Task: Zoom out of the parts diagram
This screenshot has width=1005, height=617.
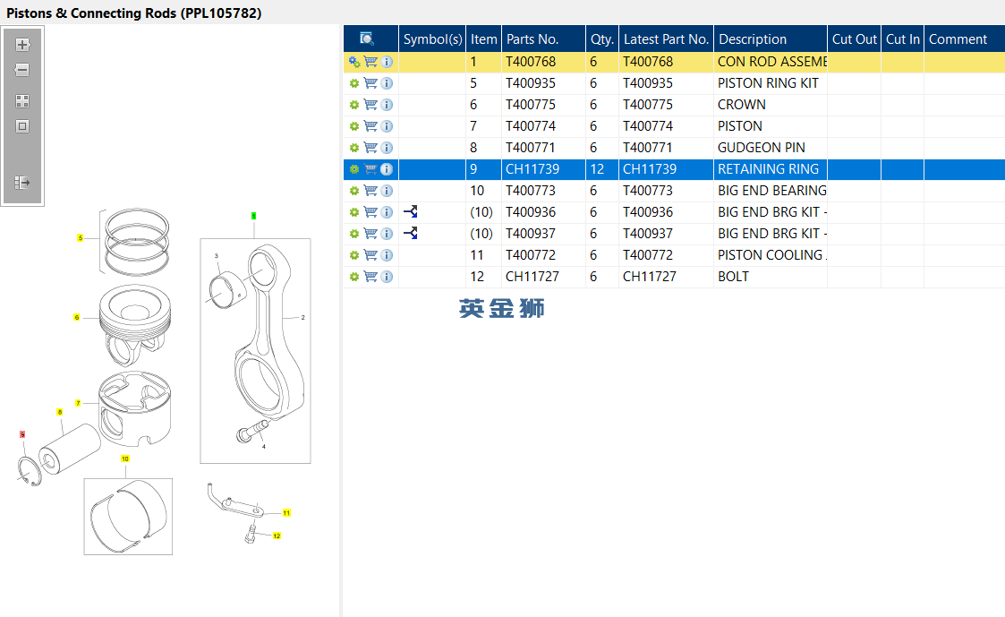Action: pos(22,70)
